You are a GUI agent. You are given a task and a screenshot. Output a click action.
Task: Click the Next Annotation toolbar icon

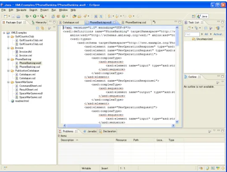(110, 16)
